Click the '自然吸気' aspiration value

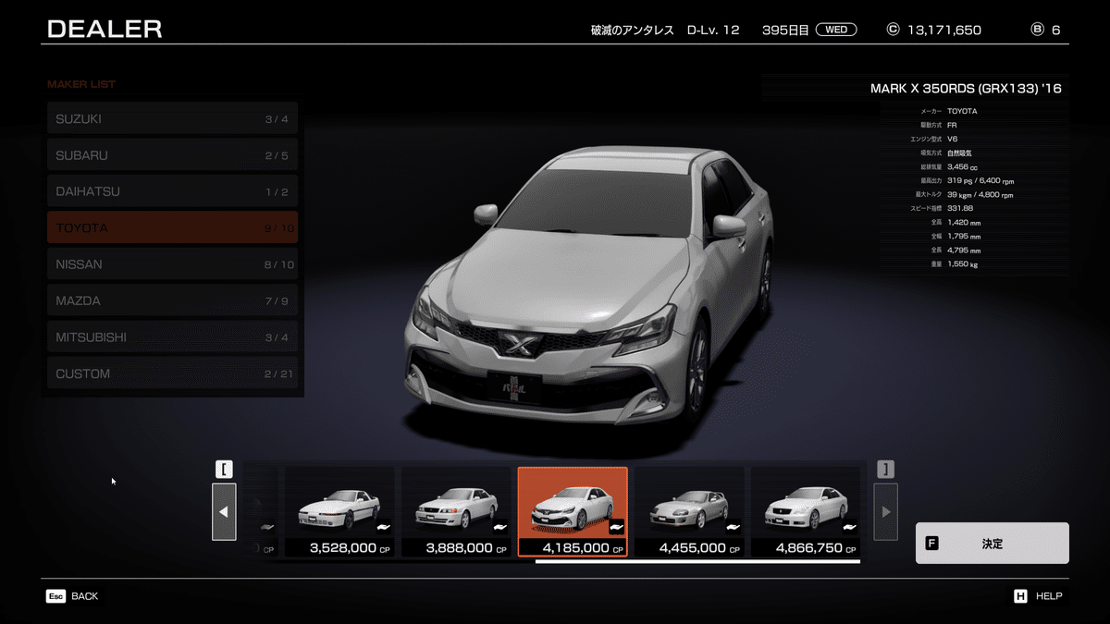click(959, 153)
